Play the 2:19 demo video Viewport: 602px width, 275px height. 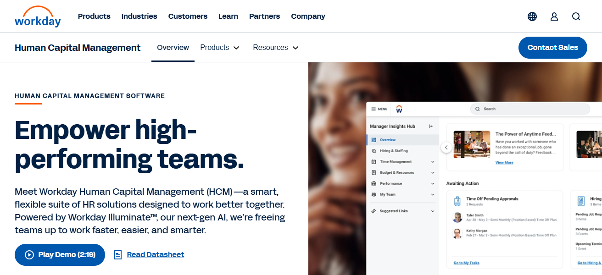(60, 255)
